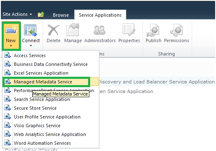This screenshot has width=216, height=151.
Task: Click the Excel Services Application icon
Action: point(8,73)
